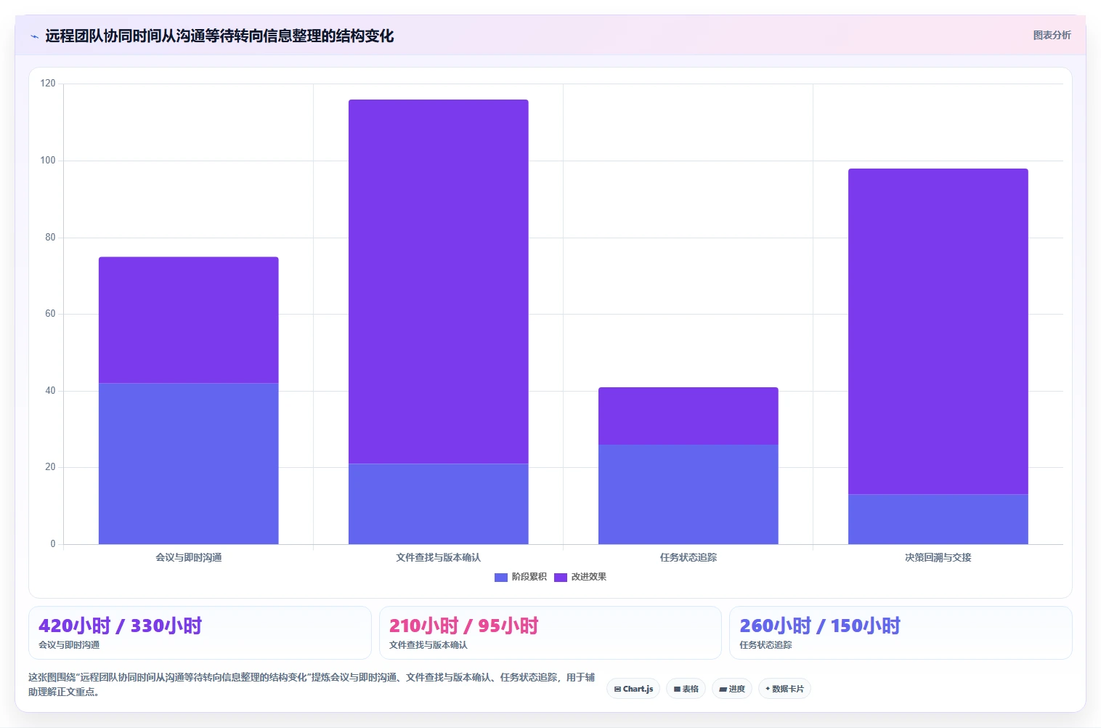Open the 210小时 / 95小时 stat card

pyautogui.click(x=550, y=633)
